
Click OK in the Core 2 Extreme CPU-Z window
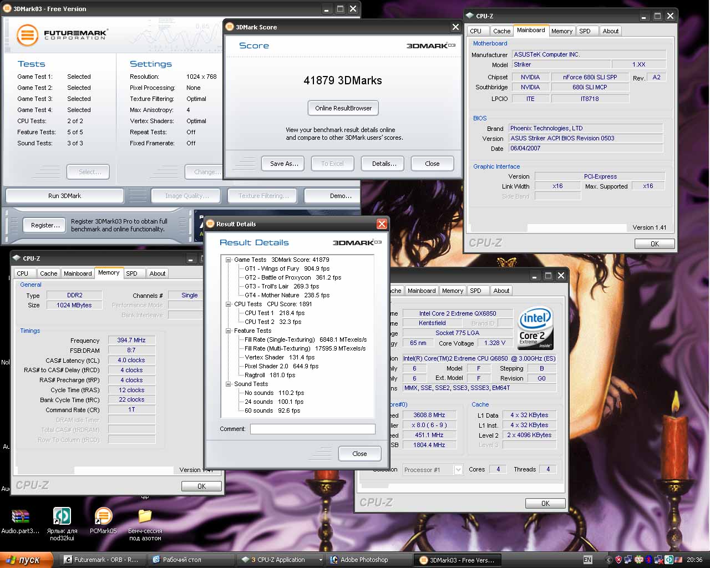click(545, 503)
